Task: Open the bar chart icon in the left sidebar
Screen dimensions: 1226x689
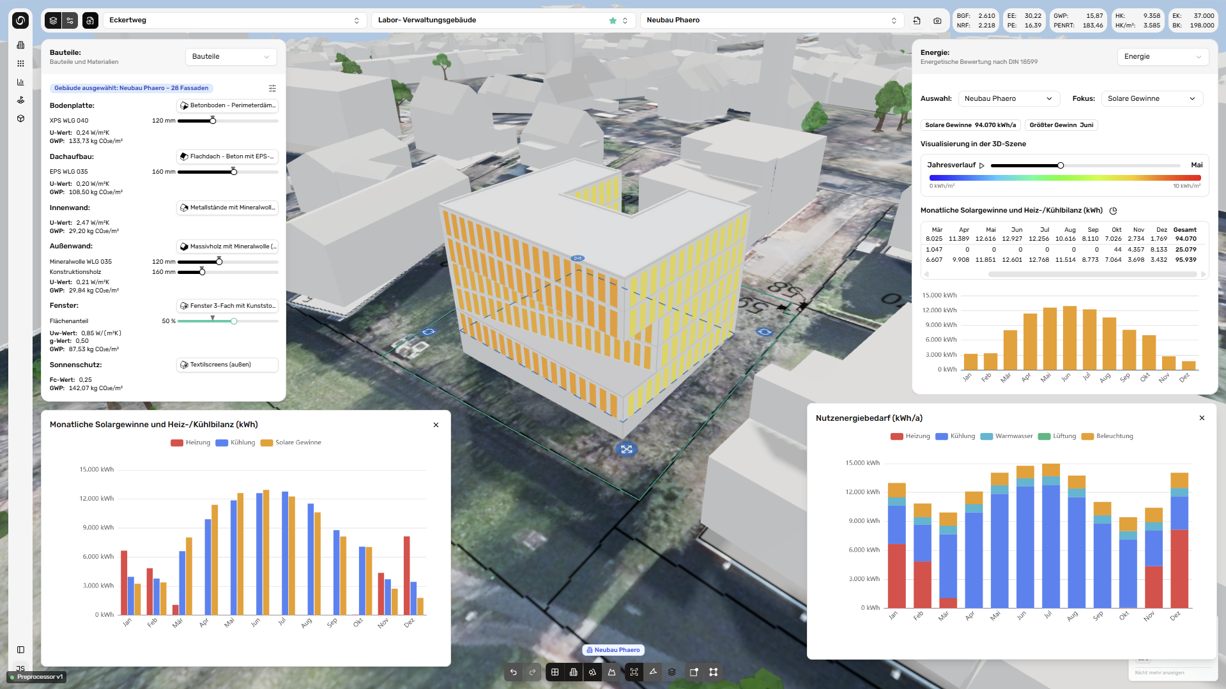Action: (20, 82)
